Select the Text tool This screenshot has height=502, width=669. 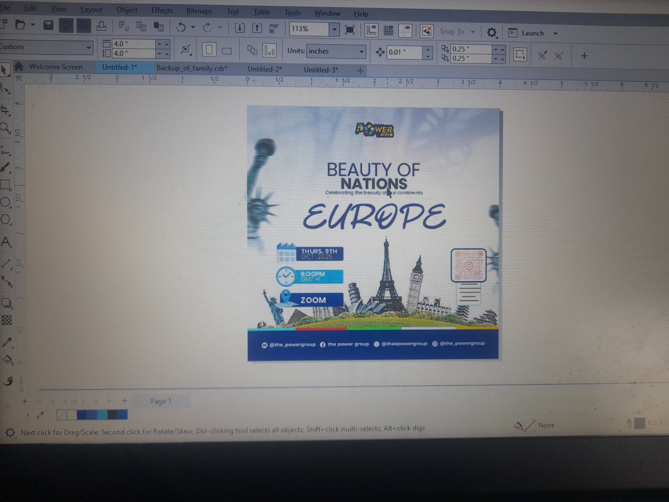pos(6,242)
